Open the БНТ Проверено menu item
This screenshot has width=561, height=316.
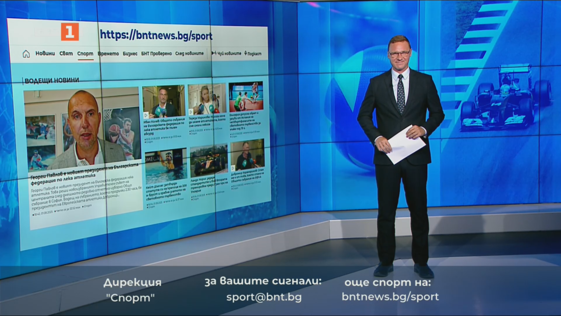click(156, 53)
